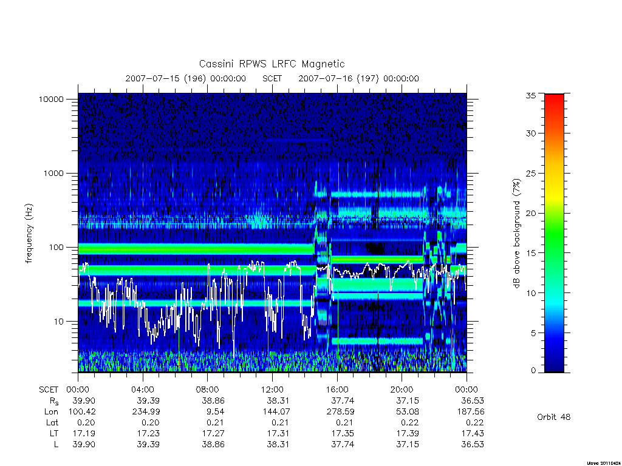This screenshot has width=622, height=466.
Task: Click the 100 Hz green band before 14:00
Action: [196, 249]
